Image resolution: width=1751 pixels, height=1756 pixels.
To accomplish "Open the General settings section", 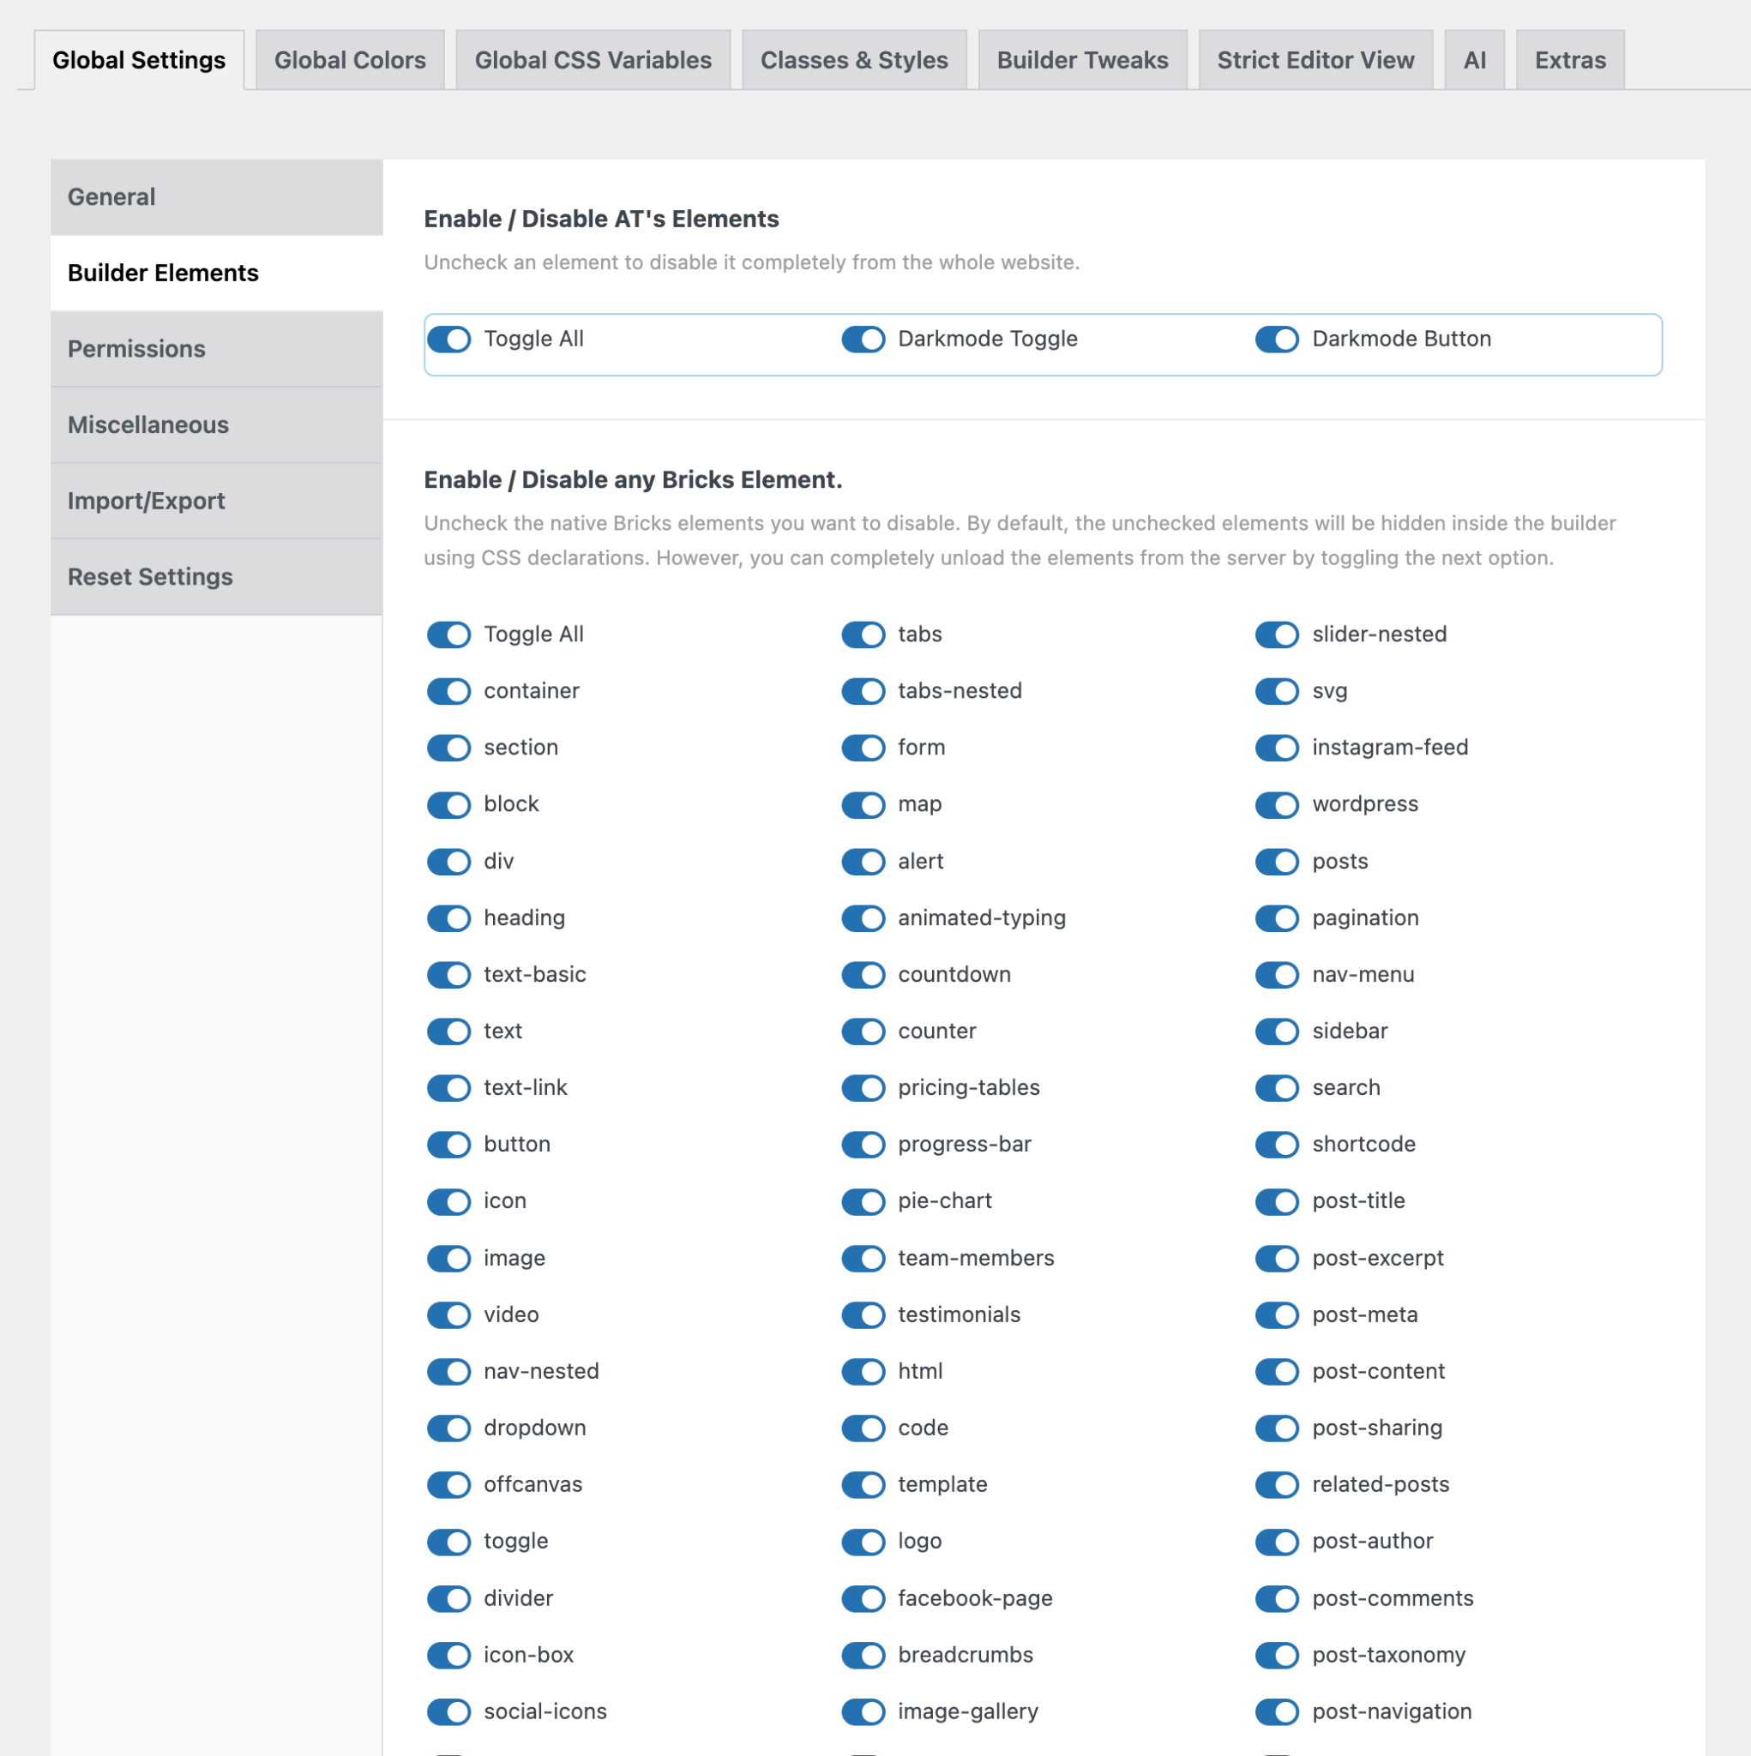I will (216, 197).
